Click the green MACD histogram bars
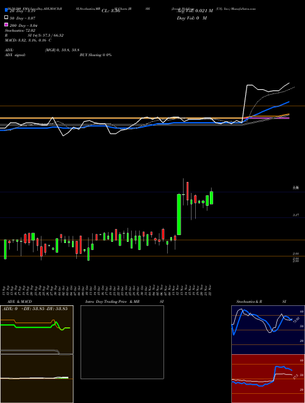 pos(62,377)
